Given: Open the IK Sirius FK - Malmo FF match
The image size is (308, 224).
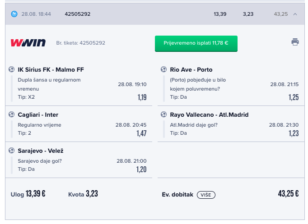Looking at the screenshot, I should 51,69.
